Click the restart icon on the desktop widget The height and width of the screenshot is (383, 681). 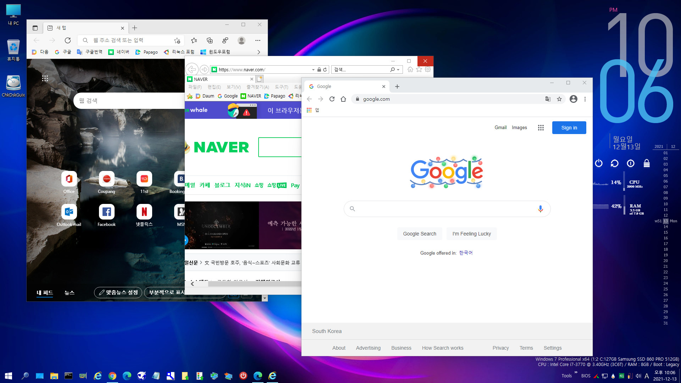coord(615,163)
